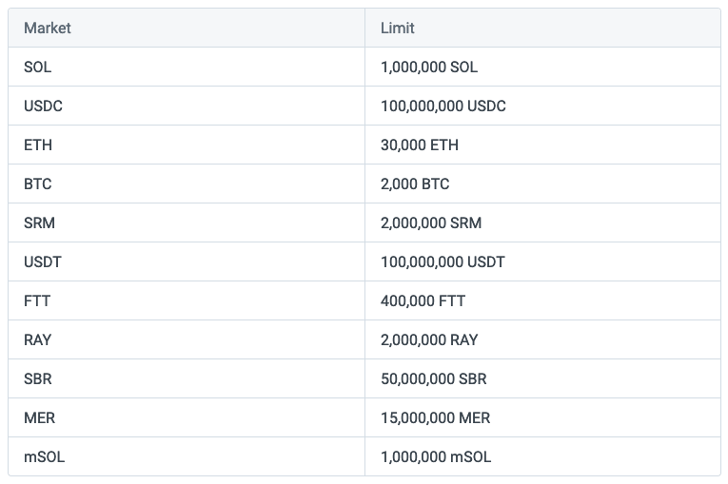The image size is (728, 484).
Task: Select the SRM market cell
Action: point(187,223)
